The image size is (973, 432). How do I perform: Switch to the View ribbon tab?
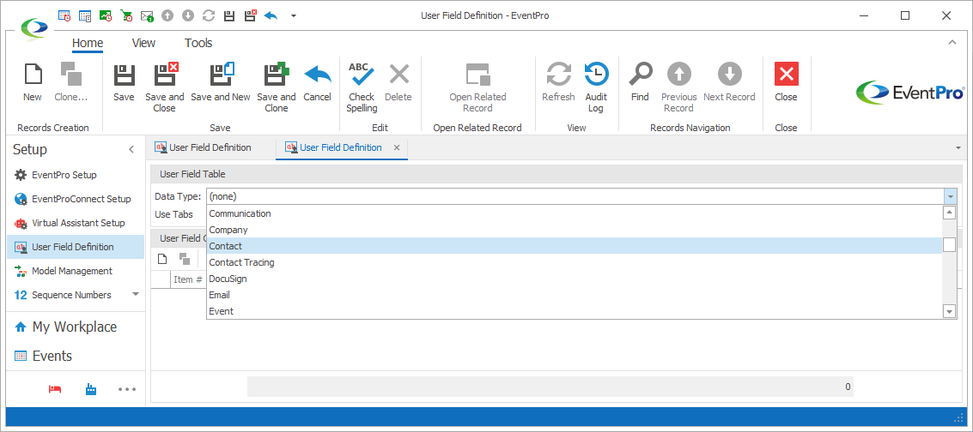[x=144, y=43]
